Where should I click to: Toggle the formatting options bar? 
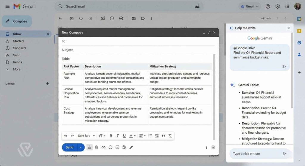89,147
